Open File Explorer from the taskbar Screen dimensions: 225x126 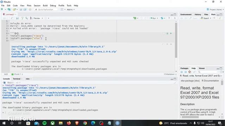(61, 123)
